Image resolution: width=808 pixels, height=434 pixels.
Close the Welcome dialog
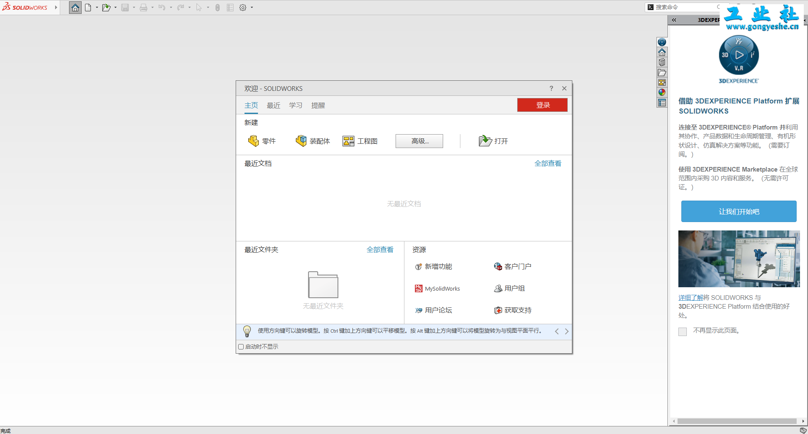coord(564,88)
